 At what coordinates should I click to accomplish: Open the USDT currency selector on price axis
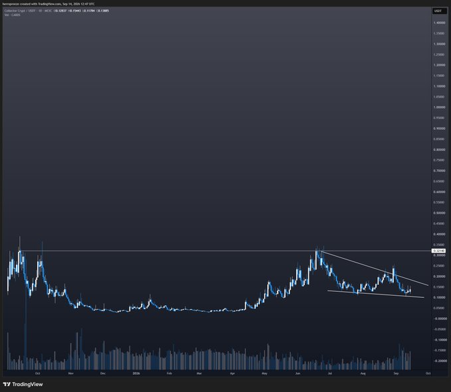click(439, 11)
